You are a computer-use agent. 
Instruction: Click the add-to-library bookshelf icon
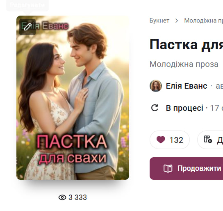[x=208, y=139]
